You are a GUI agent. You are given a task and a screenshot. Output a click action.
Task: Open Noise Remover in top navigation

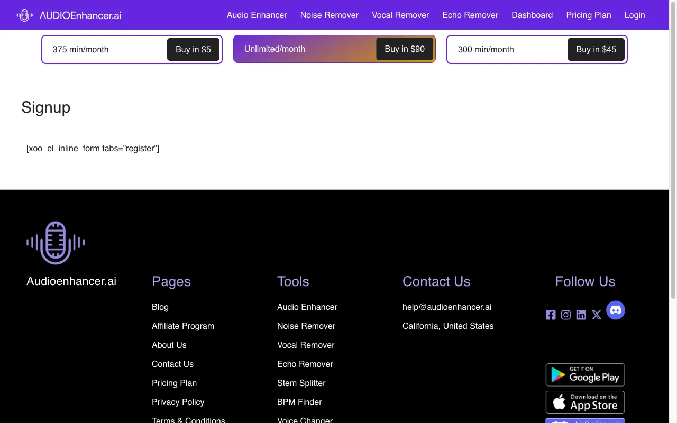pyautogui.click(x=330, y=15)
